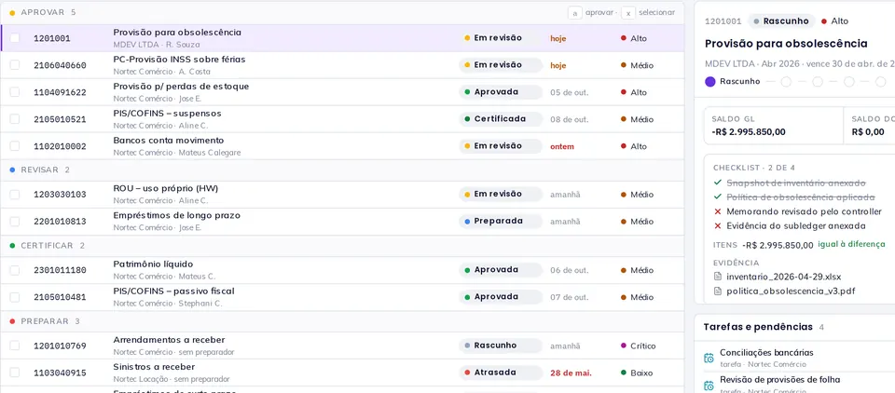Screen dimensions: 895x393
Task: Click the purple Rascunho step circle
Action: pyautogui.click(x=710, y=82)
